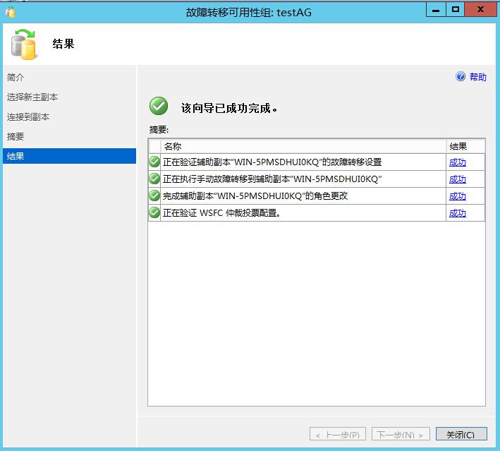
Task: Select the 摘要 step in the sidebar
Action: click(x=16, y=137)
